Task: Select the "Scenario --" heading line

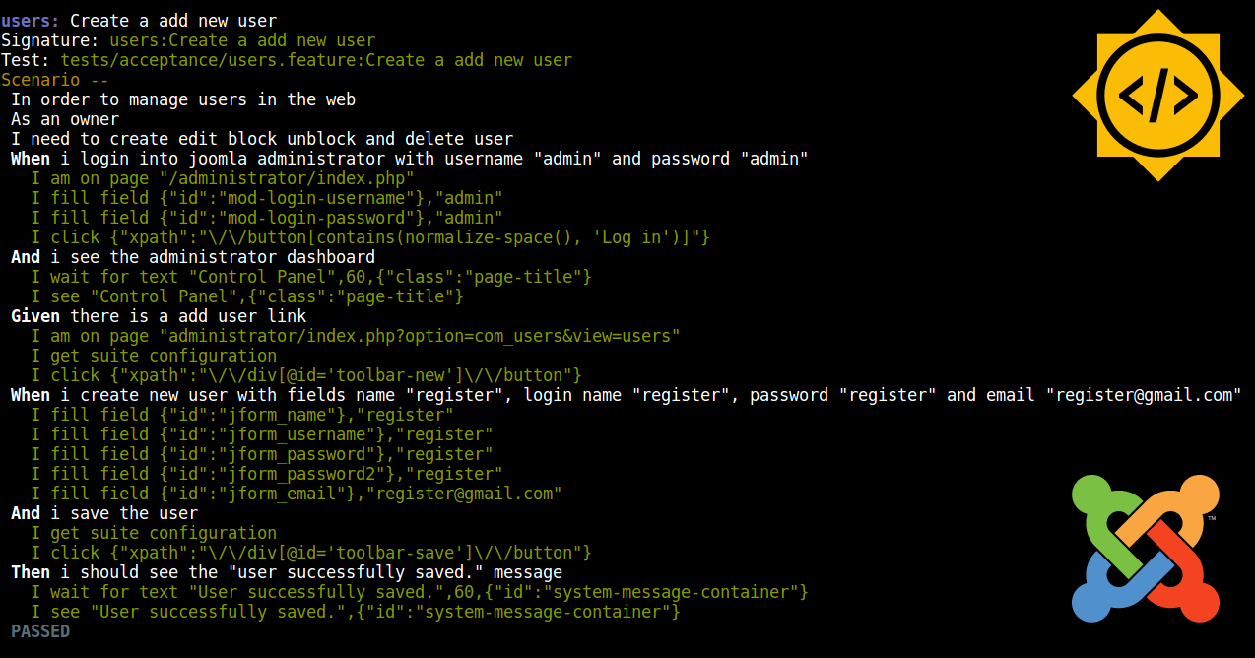Action: pos(55,80)
